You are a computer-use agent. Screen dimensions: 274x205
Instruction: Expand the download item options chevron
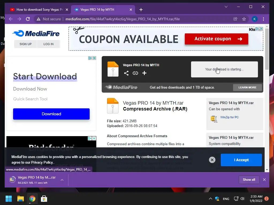pos(62,180)
